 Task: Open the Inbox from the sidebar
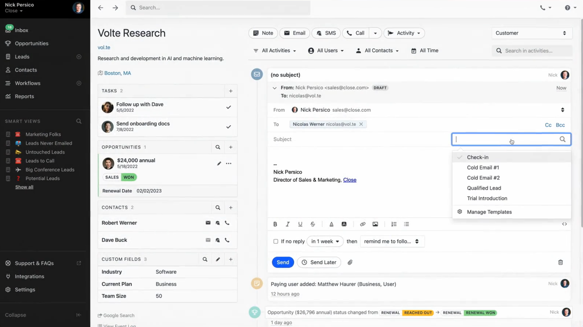coord(21,30)
